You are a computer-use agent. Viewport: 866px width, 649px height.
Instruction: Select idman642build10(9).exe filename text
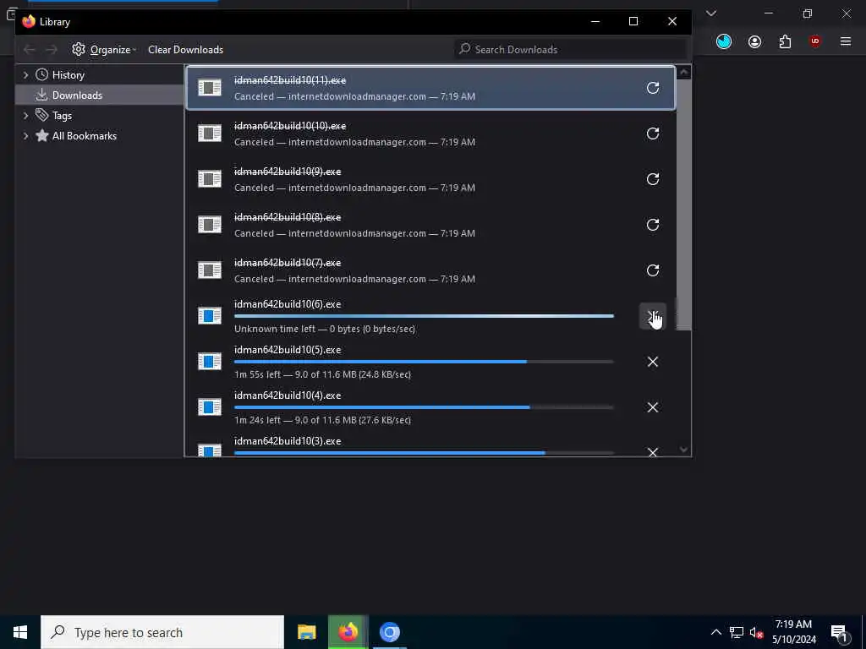point(288,172)
